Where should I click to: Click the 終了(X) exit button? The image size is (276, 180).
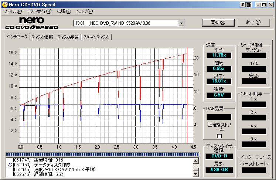click(253, 23)
